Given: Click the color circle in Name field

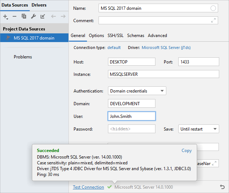Looking at the screenshot, I should (213, 8).
